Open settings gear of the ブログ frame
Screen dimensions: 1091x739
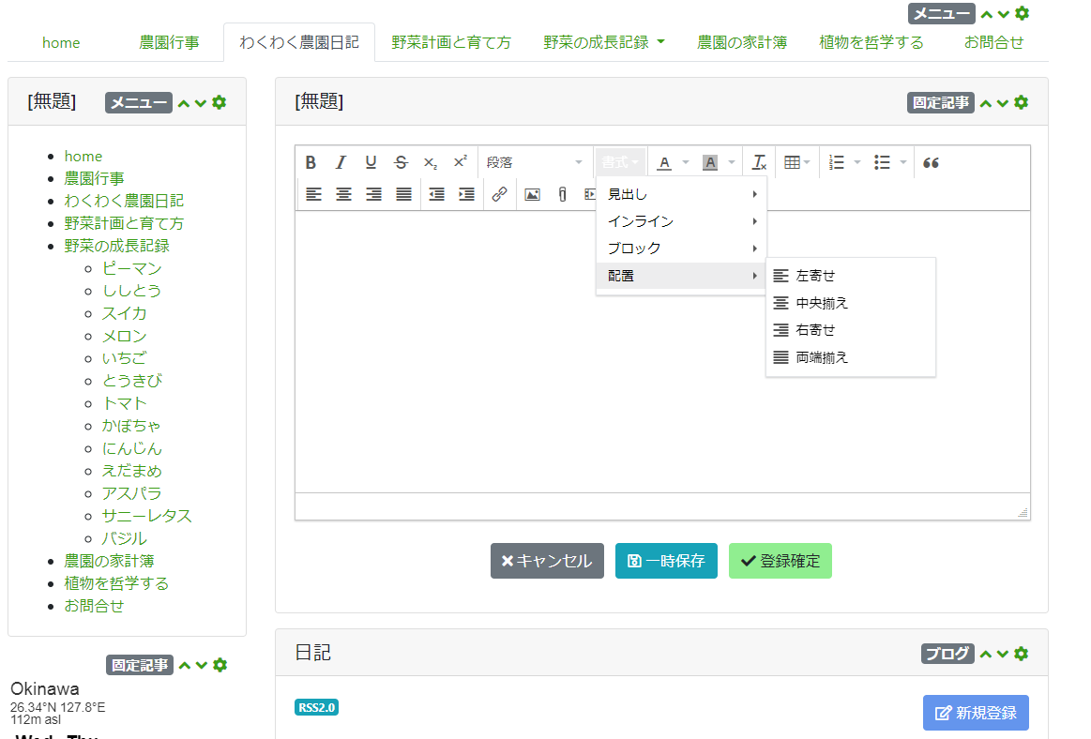(x=1021, y=654)
